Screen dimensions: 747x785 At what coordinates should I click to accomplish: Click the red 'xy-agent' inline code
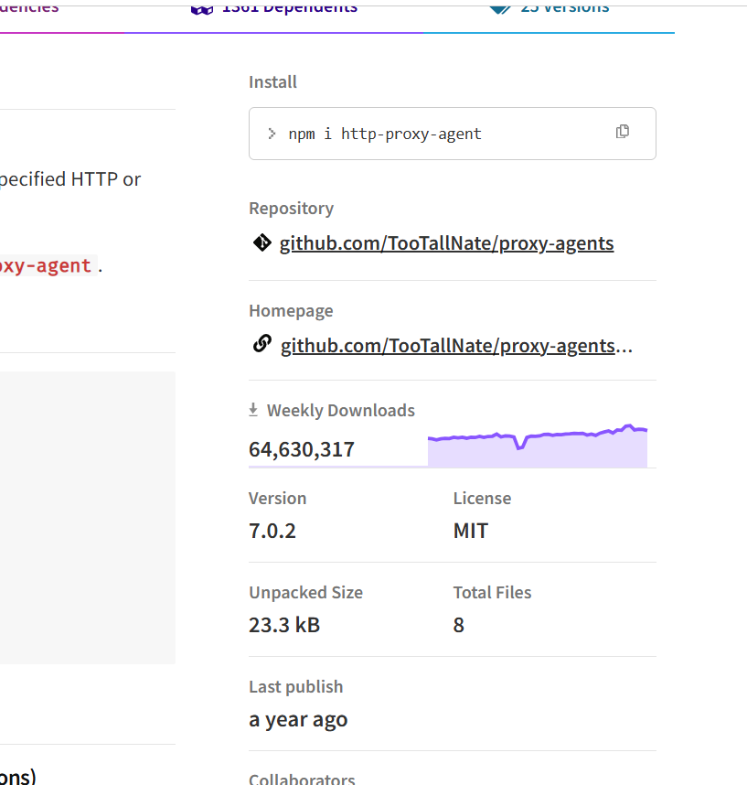(48, 265)
